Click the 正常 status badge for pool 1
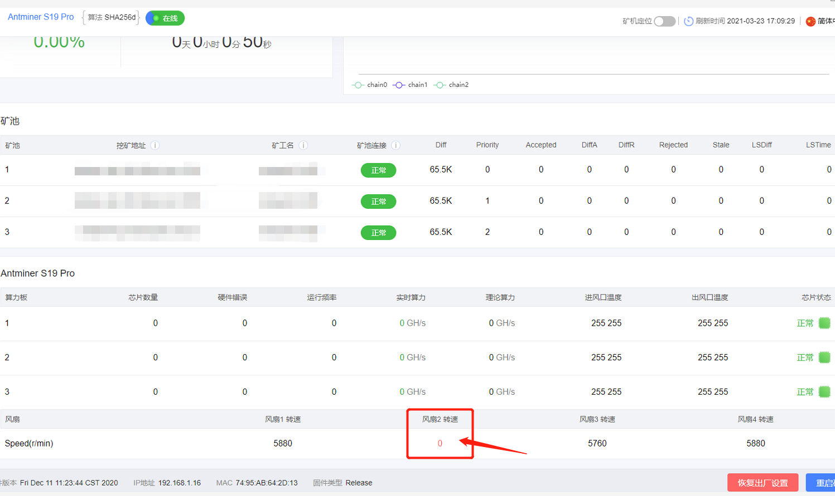Viewport: 835px width, 496px height. click(x=378, y=170)
